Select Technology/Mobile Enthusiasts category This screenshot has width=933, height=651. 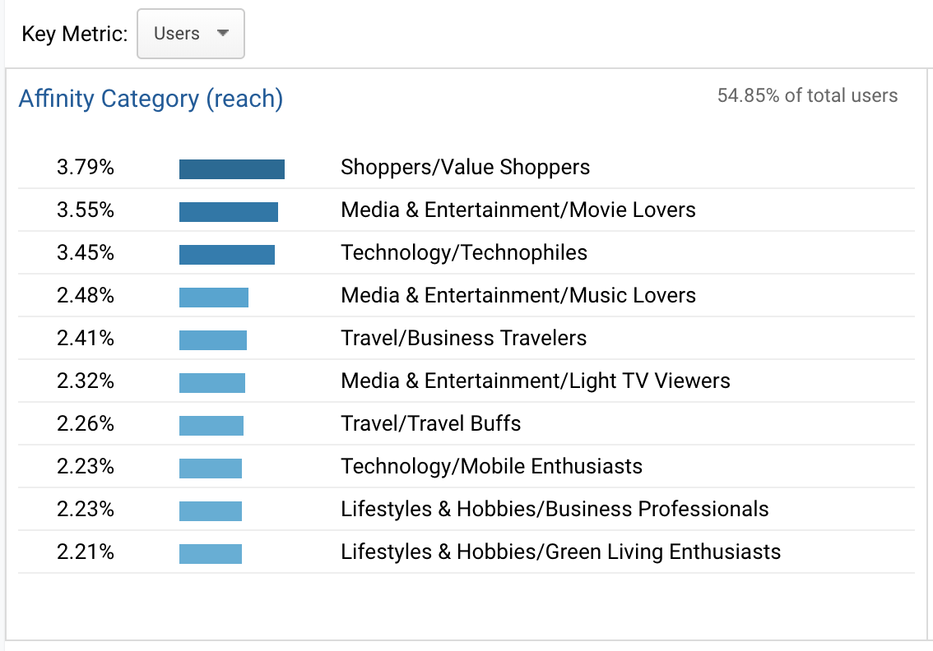click(x=491, y=467)
